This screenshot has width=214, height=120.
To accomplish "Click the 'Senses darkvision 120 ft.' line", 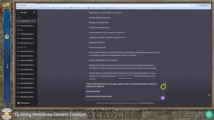I will pyautogui.click(x=107, y=33).
